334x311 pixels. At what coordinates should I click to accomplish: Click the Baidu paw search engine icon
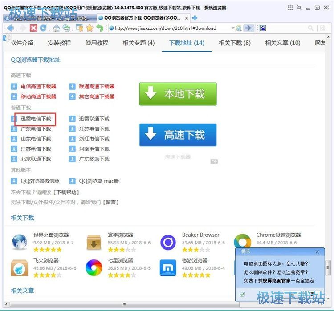[x=263, y=28]
